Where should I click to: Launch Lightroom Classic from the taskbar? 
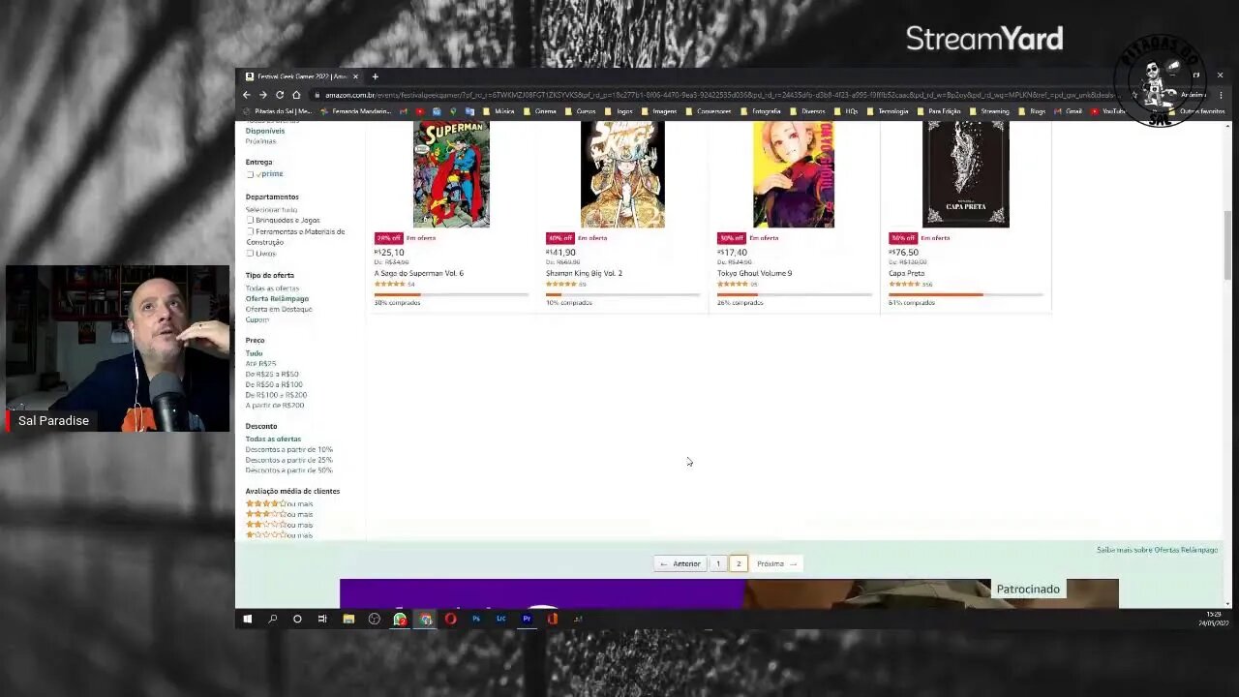[x=501, y=619]
